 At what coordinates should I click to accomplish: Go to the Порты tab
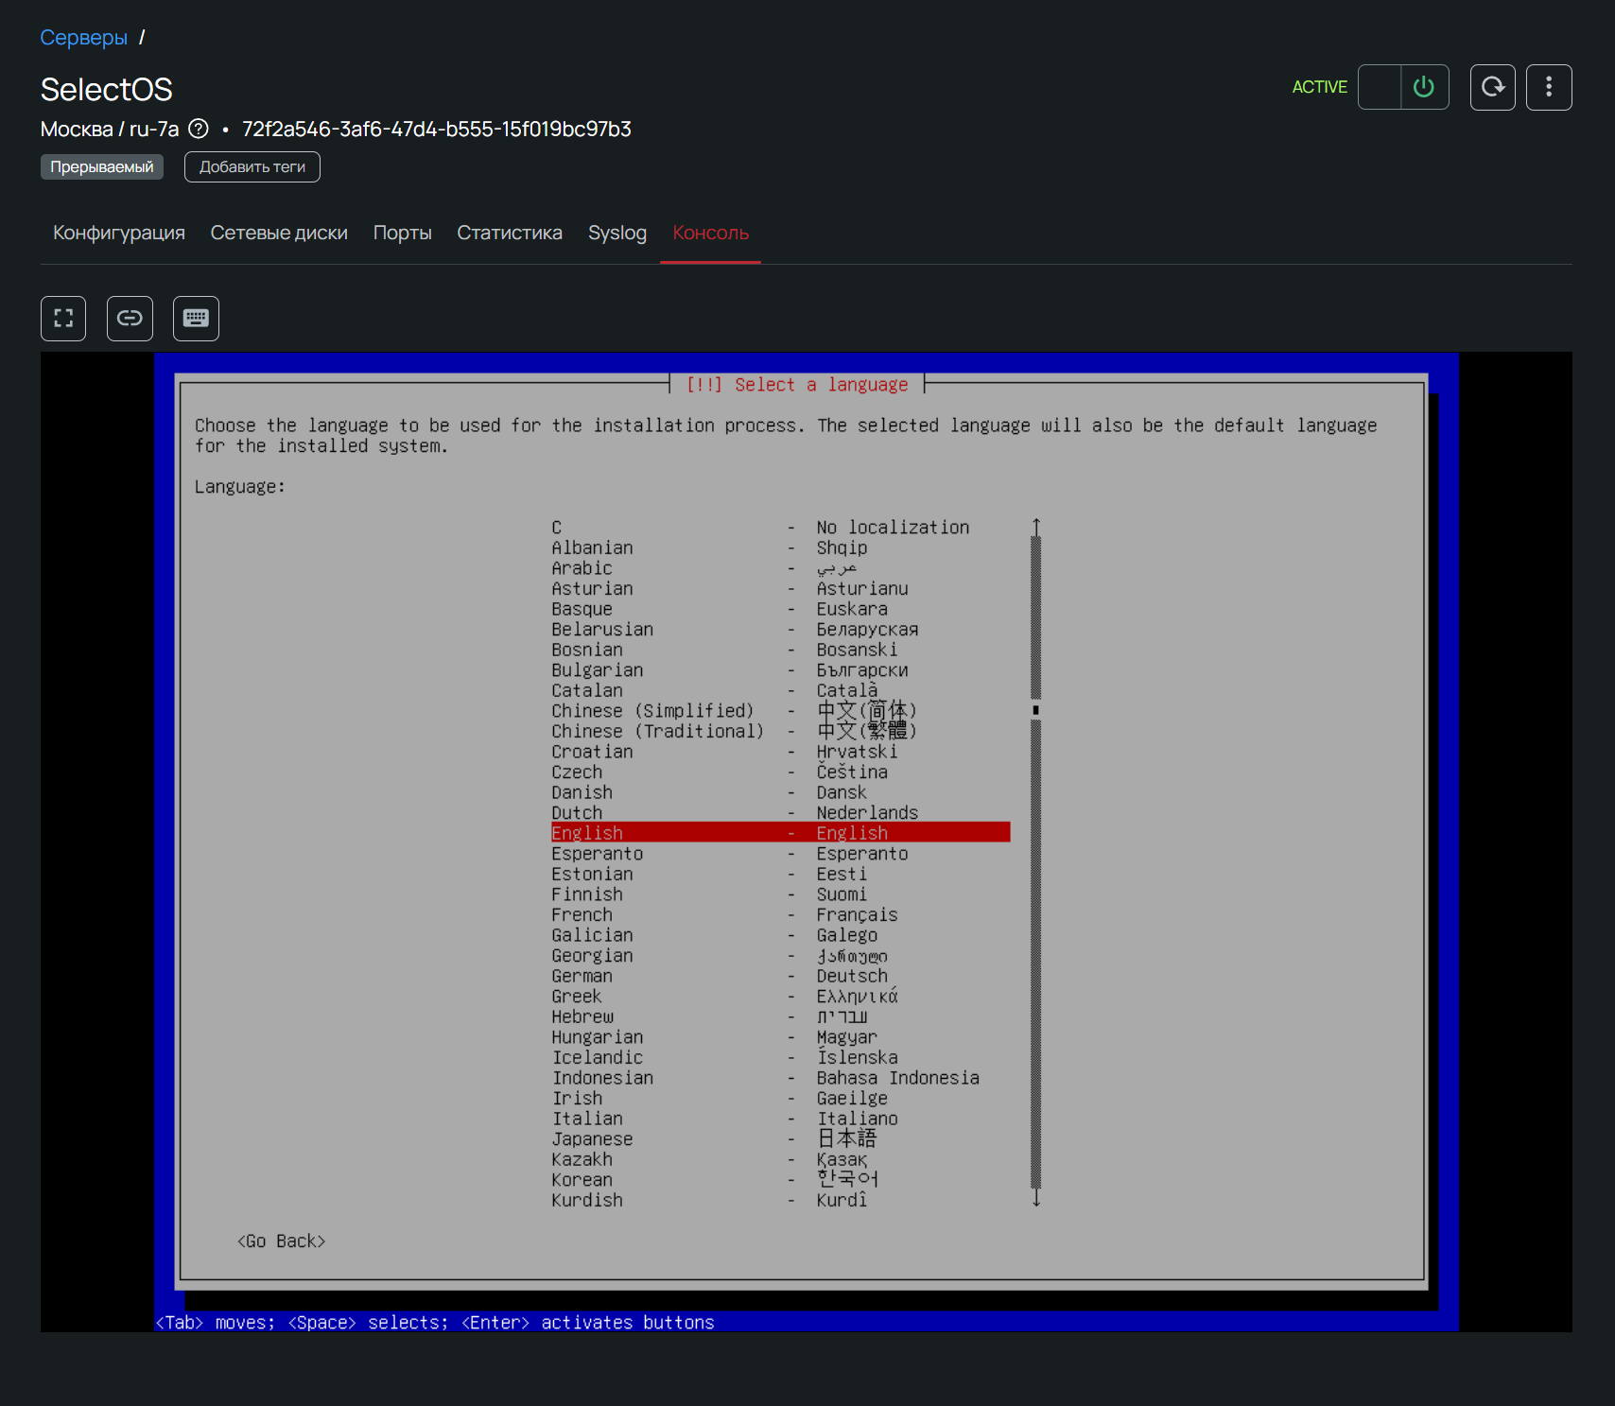(x=402, y=233)
